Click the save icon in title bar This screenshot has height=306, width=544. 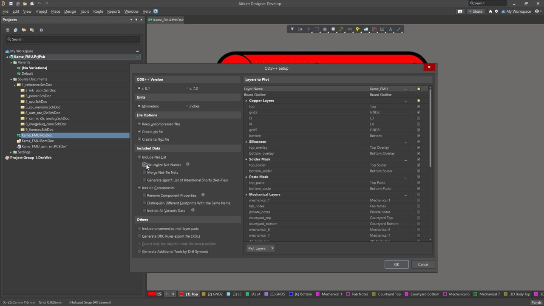(11, 4)
